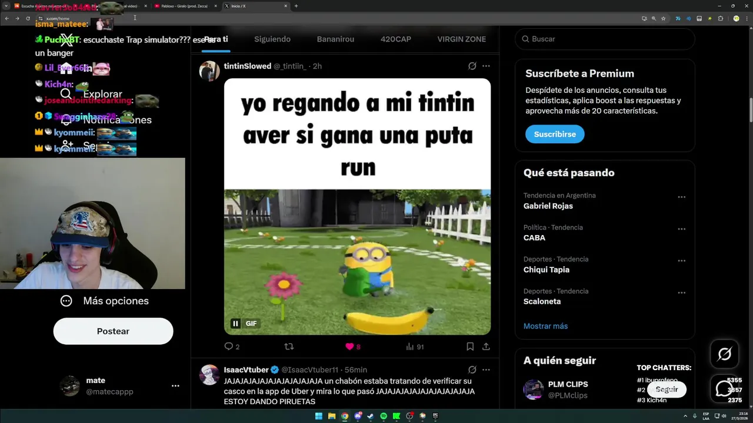
Task: Share tintinSlowed's post with the share icon
Action: (x=486, y=347)
